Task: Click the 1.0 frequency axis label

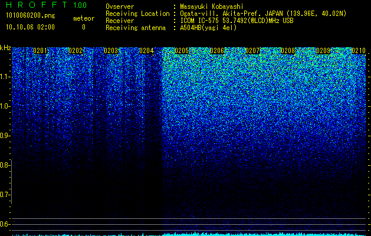Action: click(5, 106)
